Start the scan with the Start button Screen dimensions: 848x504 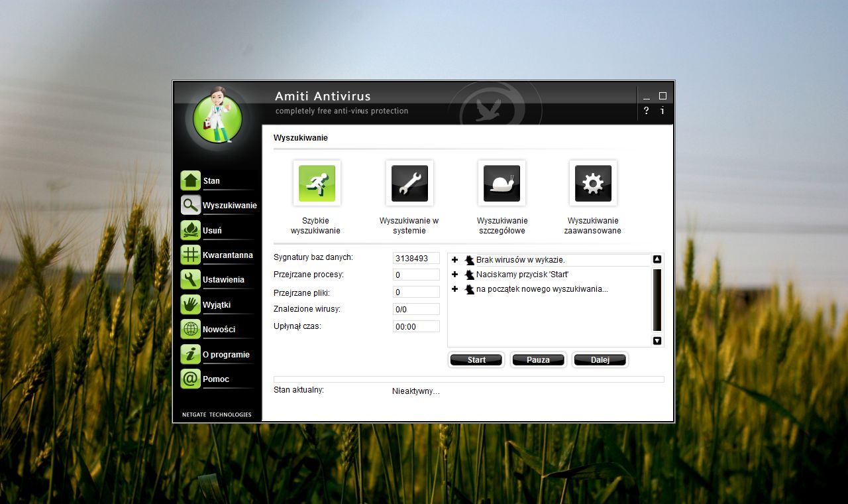point(476,360)
